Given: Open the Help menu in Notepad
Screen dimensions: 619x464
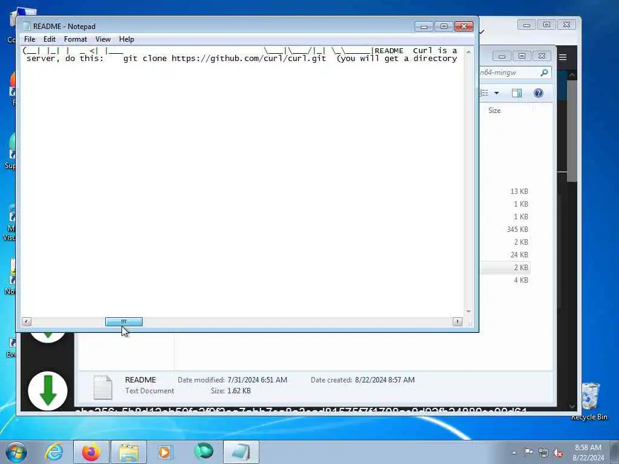Looking at the screenshot, I should [x=126, y=39].
